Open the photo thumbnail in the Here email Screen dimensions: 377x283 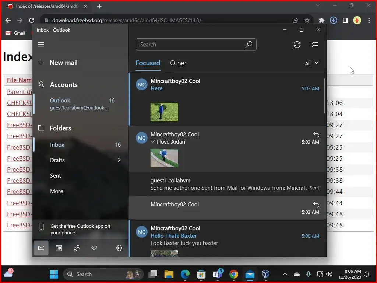coord(164,112)
